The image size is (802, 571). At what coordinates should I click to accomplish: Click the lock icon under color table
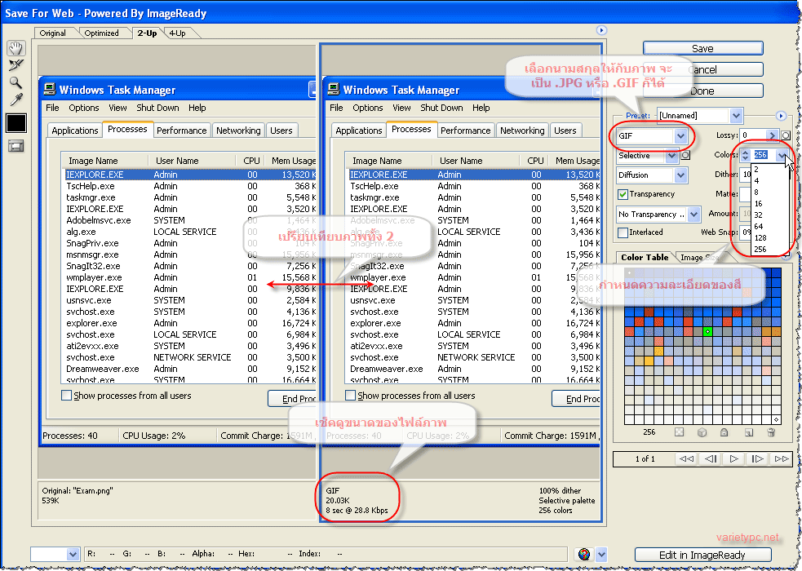pos(724,432)
